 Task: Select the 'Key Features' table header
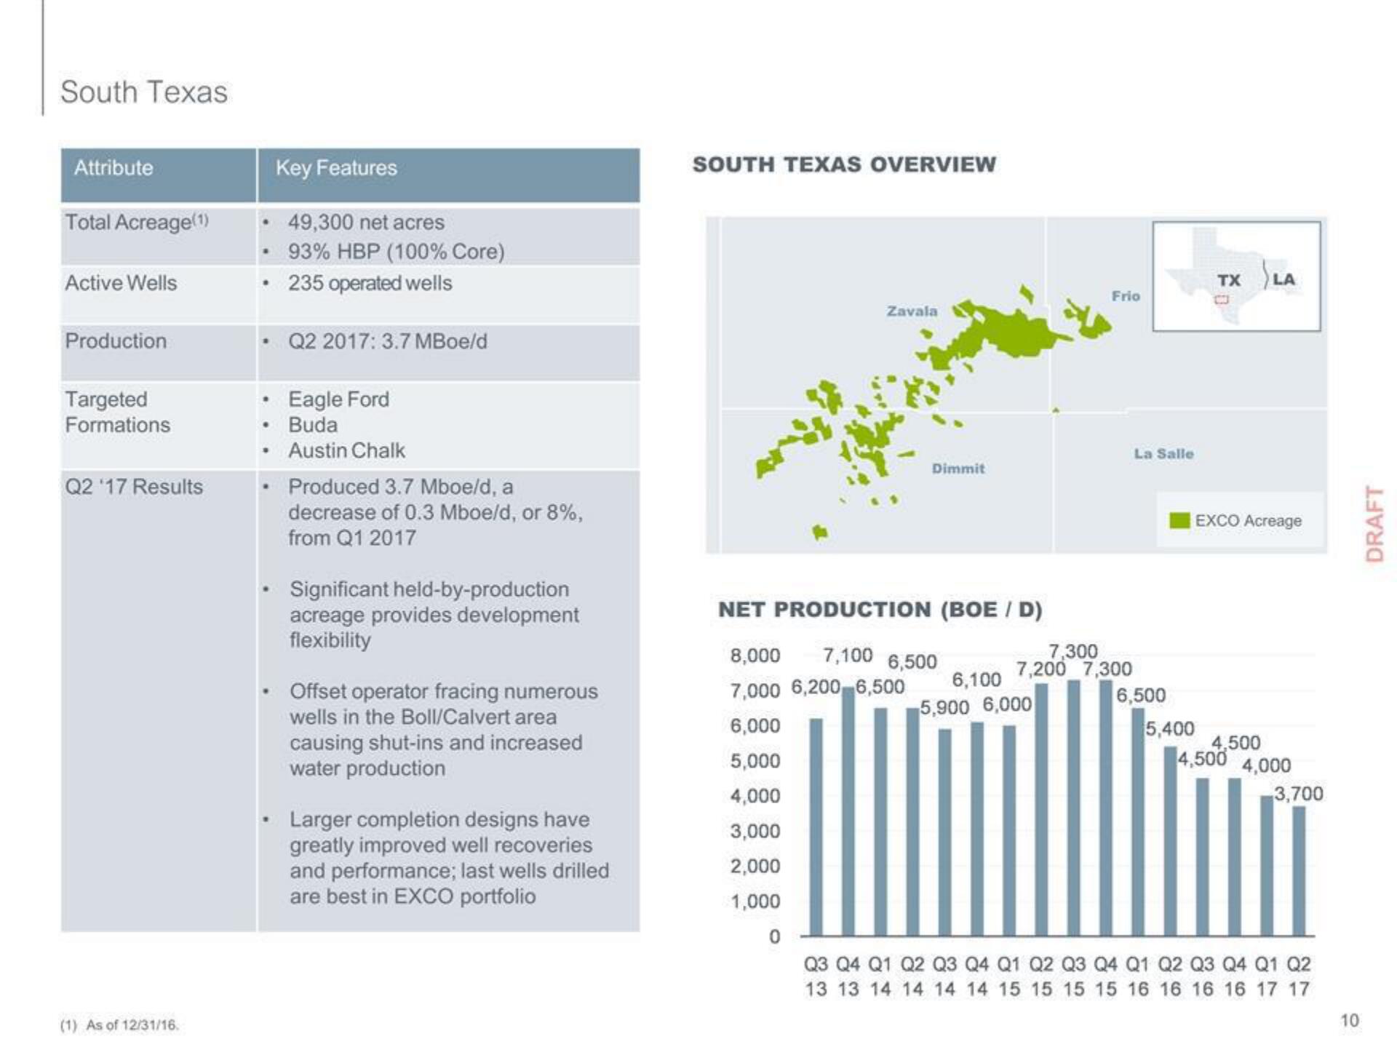pyautogui.click(x=336, y=168)
